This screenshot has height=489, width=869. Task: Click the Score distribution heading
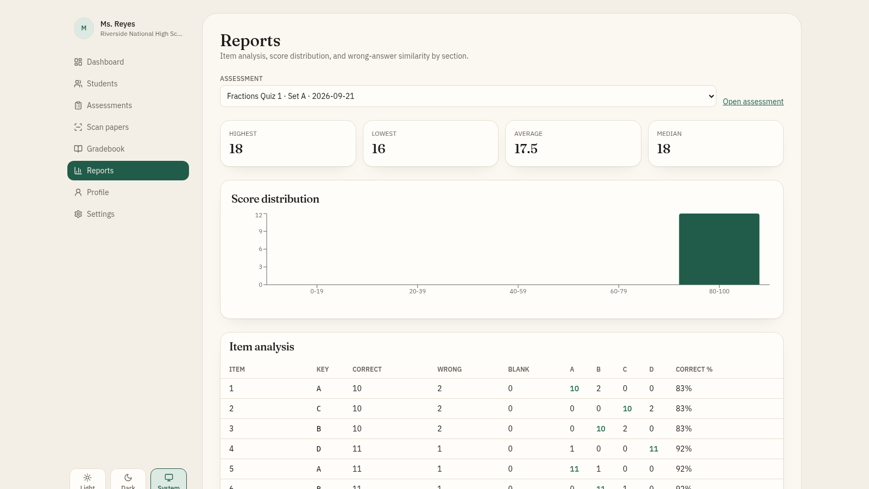(x=275, y=199)
